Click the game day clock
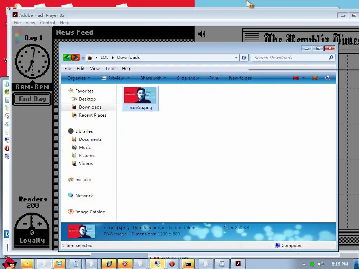The height and width of the screenshot is (269, 359). pos(32,61)
